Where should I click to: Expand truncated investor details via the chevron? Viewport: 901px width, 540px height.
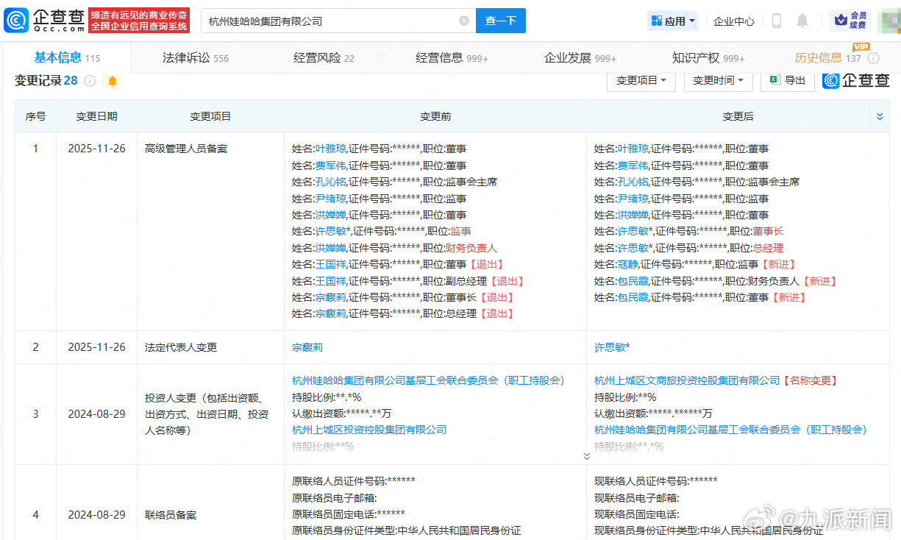(587, 455)
